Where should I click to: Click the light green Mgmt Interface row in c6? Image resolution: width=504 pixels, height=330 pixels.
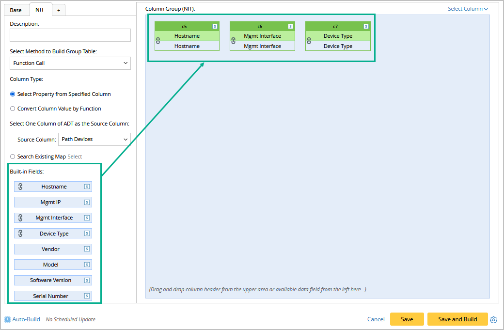[x=262, y=36]
